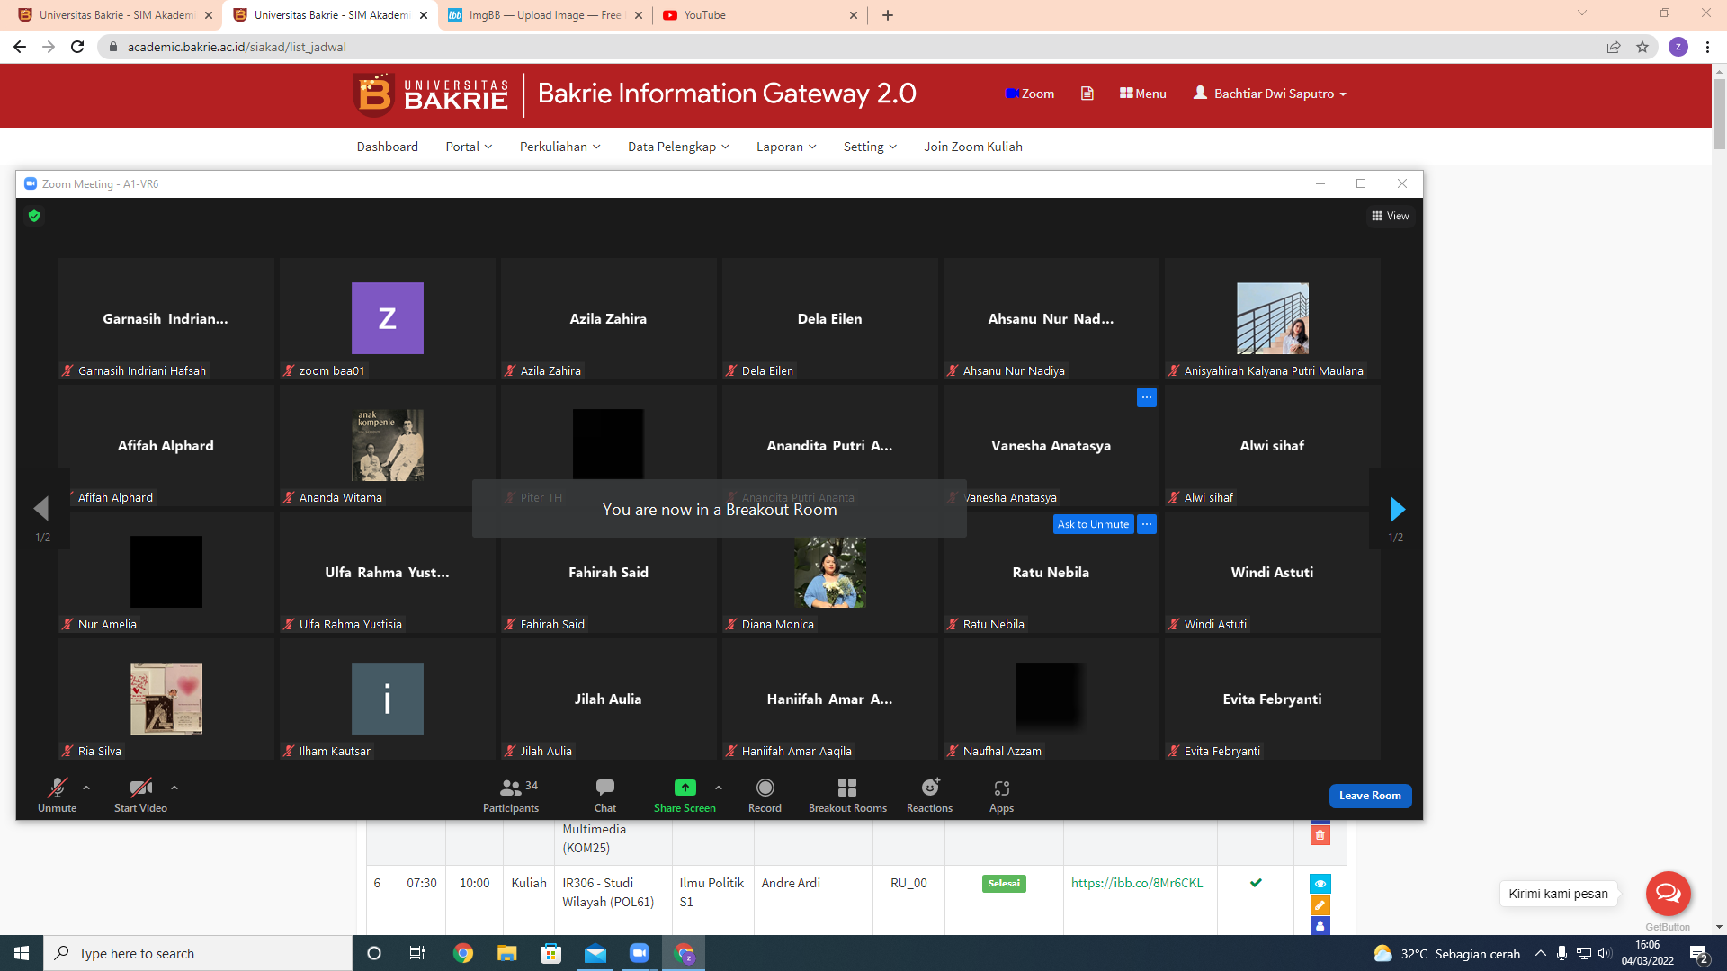The width and height of the screenshot is (1727, 971).
Task: Reload the current browser page
Action: point(77,47)
